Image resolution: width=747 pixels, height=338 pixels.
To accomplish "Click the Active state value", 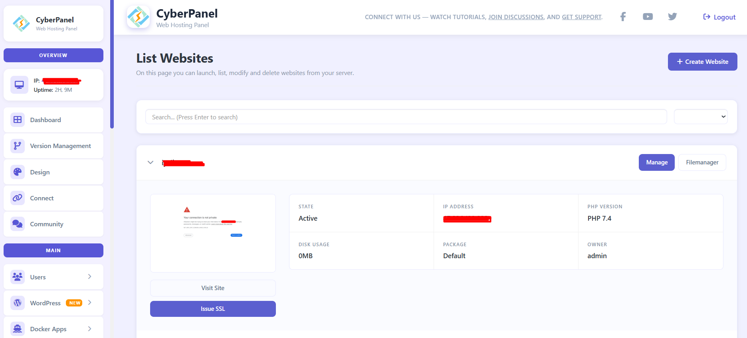I will point(308,218).
